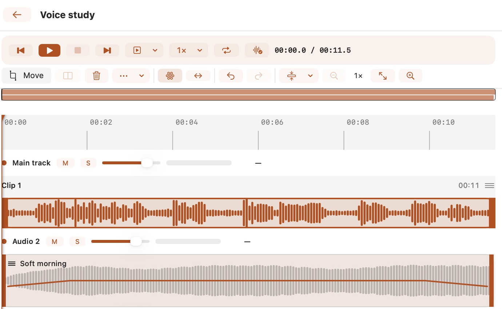Click the vertical track height icon

pyautogui.click(x=291, y=76)
